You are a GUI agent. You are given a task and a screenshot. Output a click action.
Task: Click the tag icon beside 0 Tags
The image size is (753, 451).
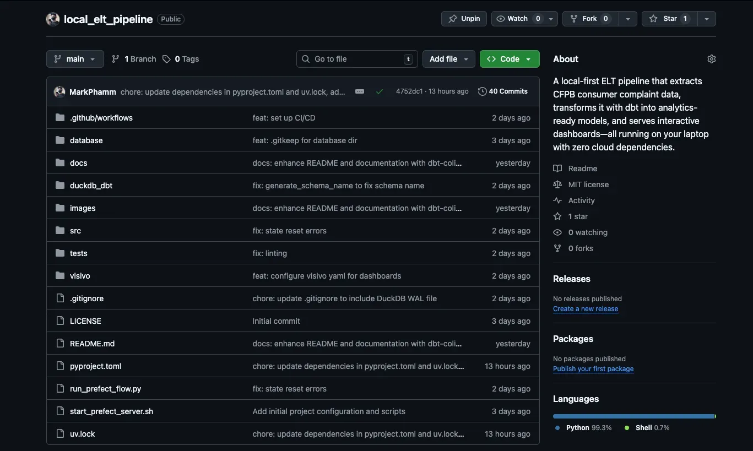(167, 59)
